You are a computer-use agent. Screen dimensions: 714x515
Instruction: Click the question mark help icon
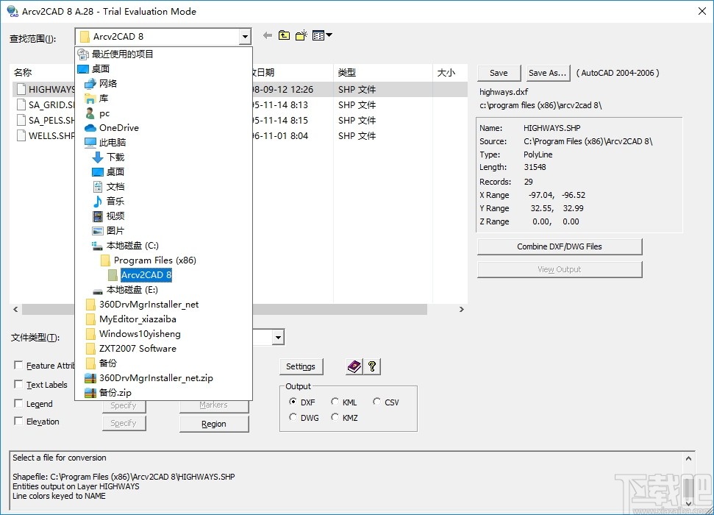pyautogui.click(x=372, y=366)
